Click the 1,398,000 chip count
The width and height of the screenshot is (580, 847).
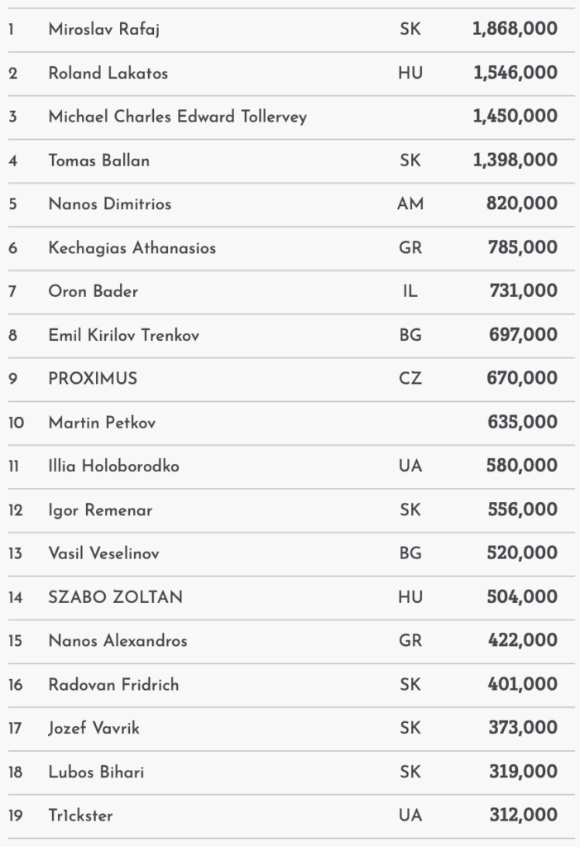515,160
